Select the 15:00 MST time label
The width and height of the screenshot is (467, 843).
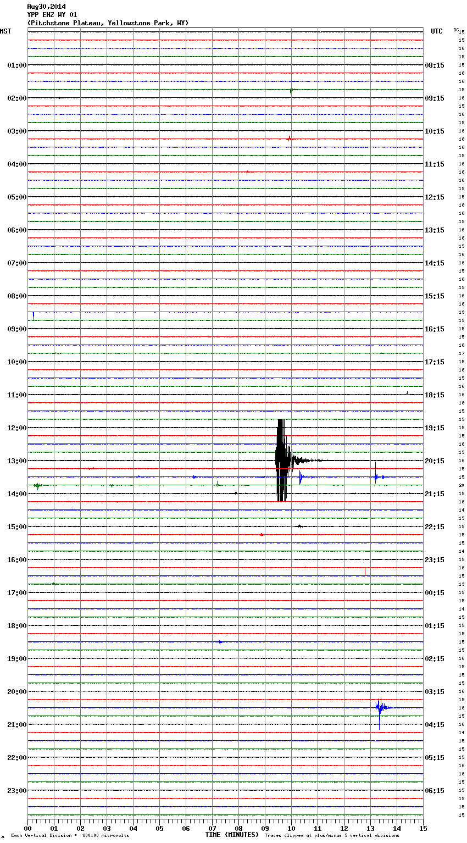tap(16, 527)
